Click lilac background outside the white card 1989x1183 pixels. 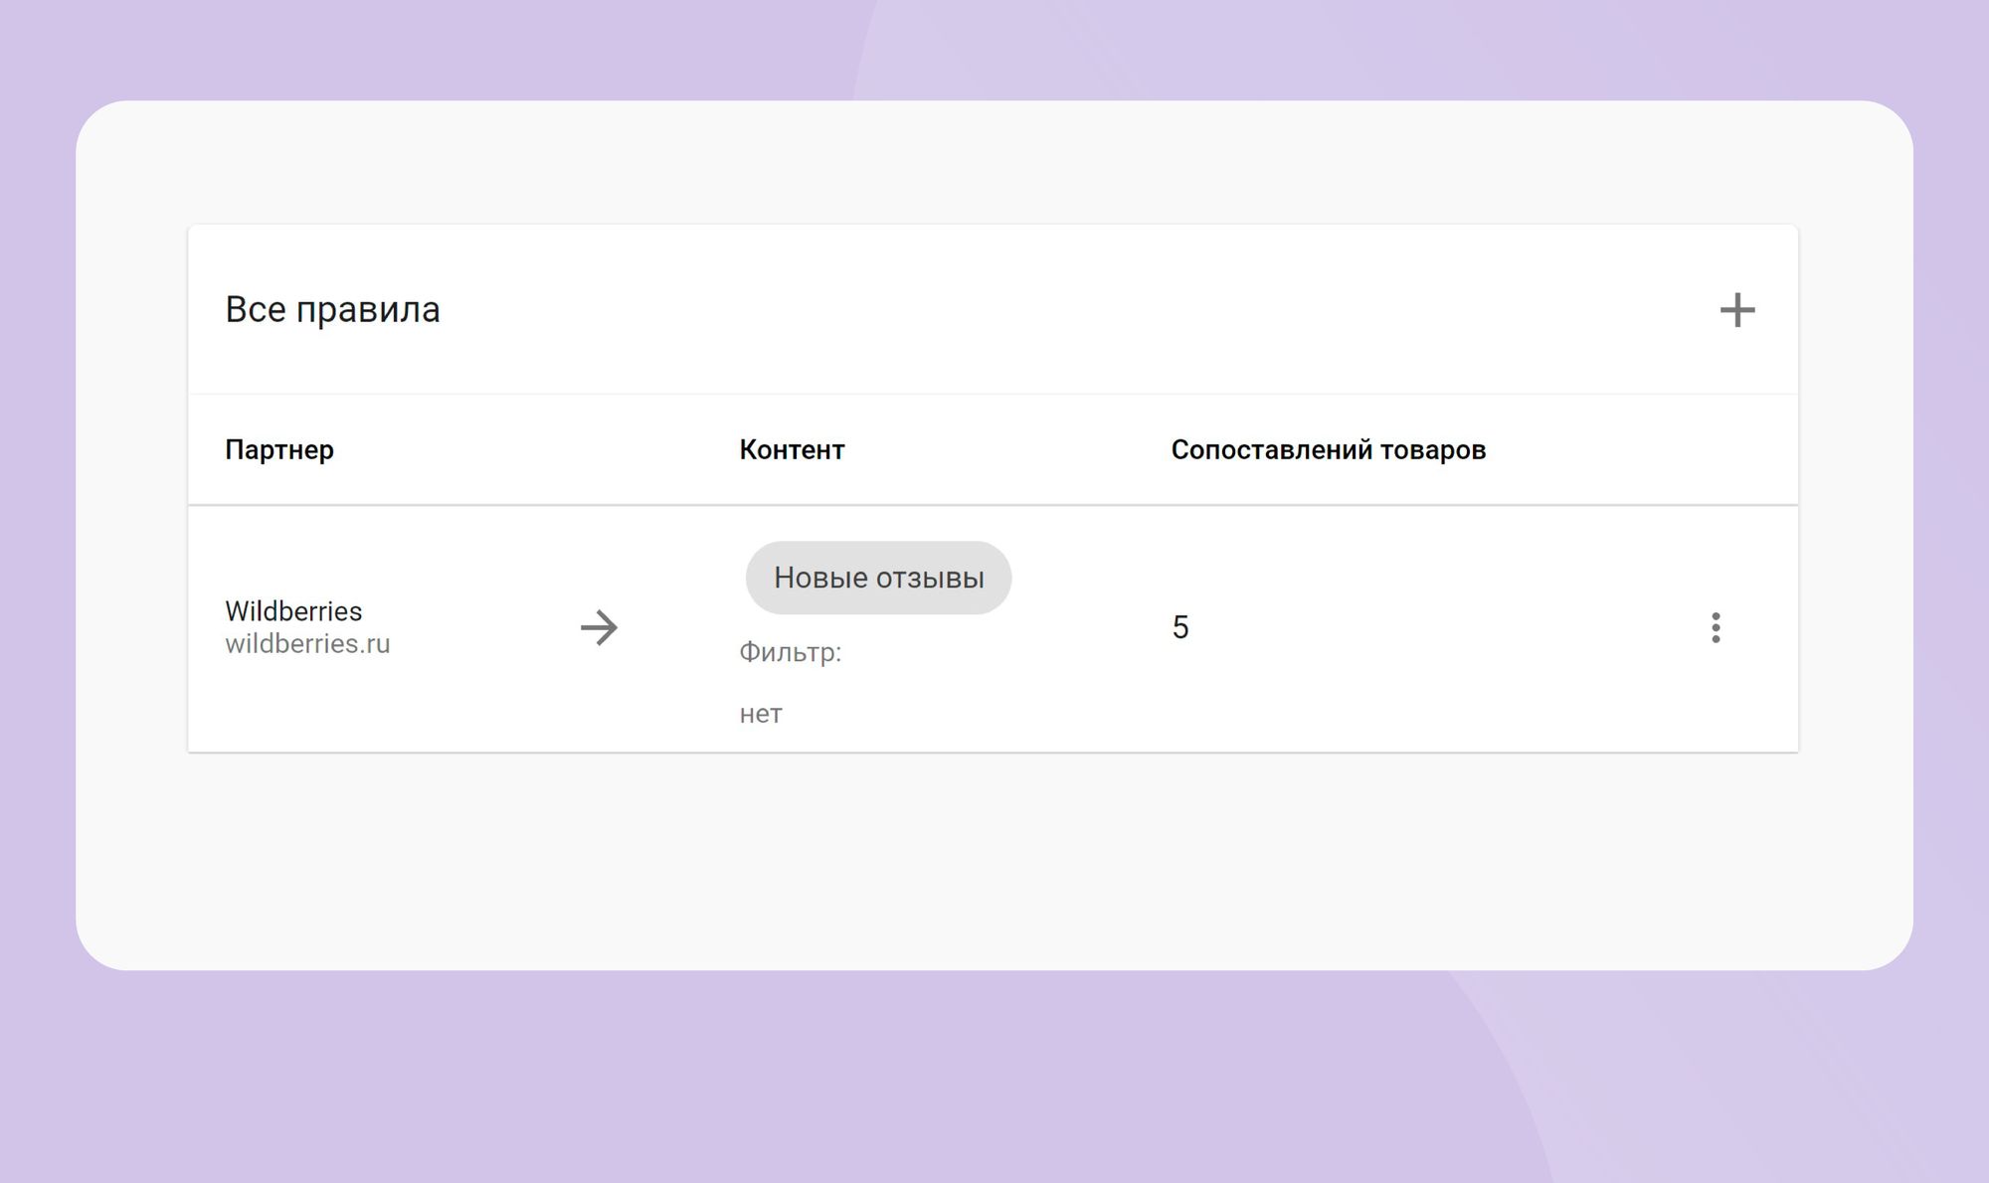tap(994, 1074)
